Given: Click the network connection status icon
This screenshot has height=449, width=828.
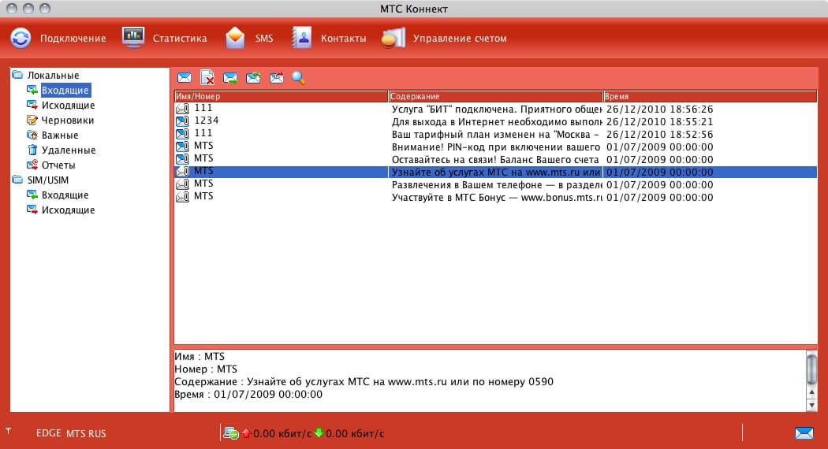Looking at the screenshot, I should 231,434.
